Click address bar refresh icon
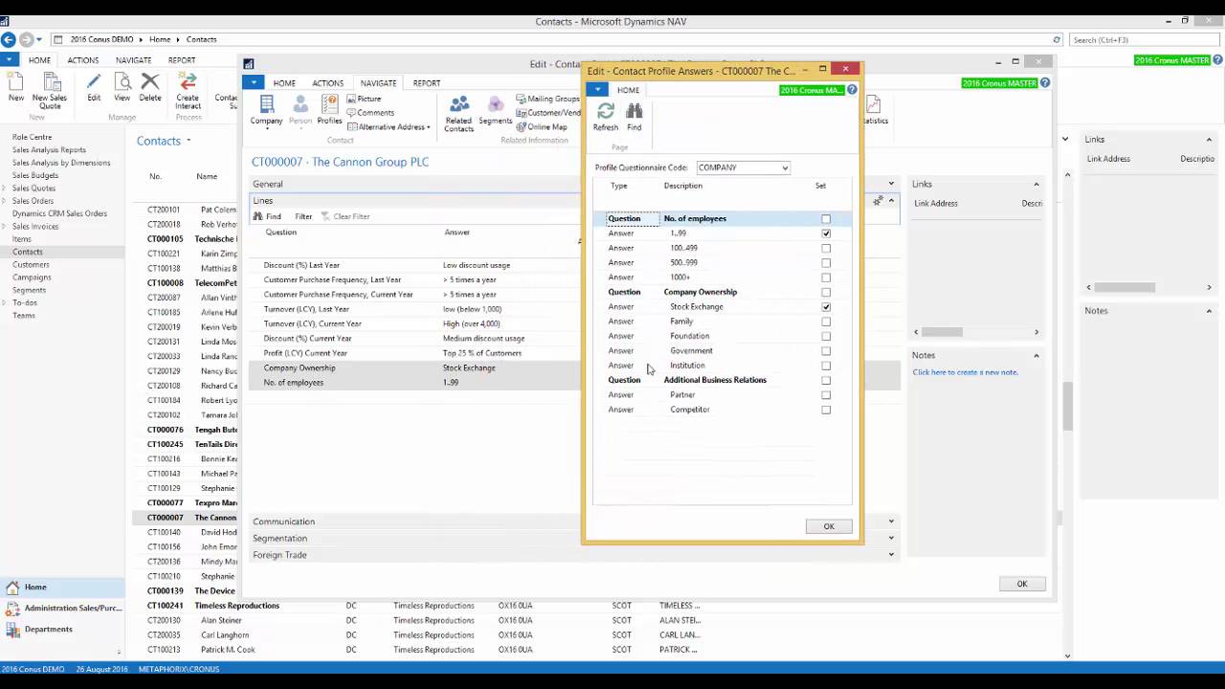This screenshot has width=1225, height=689. click(x=1057, y=39)
